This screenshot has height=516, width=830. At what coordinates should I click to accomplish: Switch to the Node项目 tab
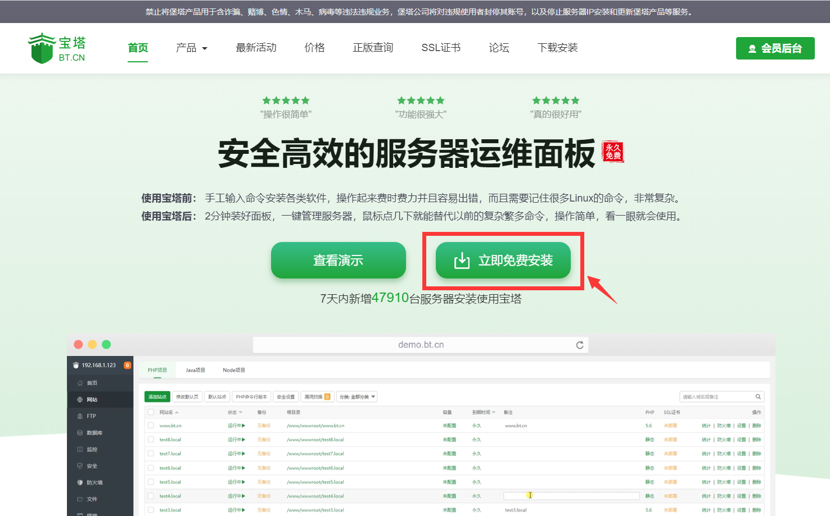234,370
